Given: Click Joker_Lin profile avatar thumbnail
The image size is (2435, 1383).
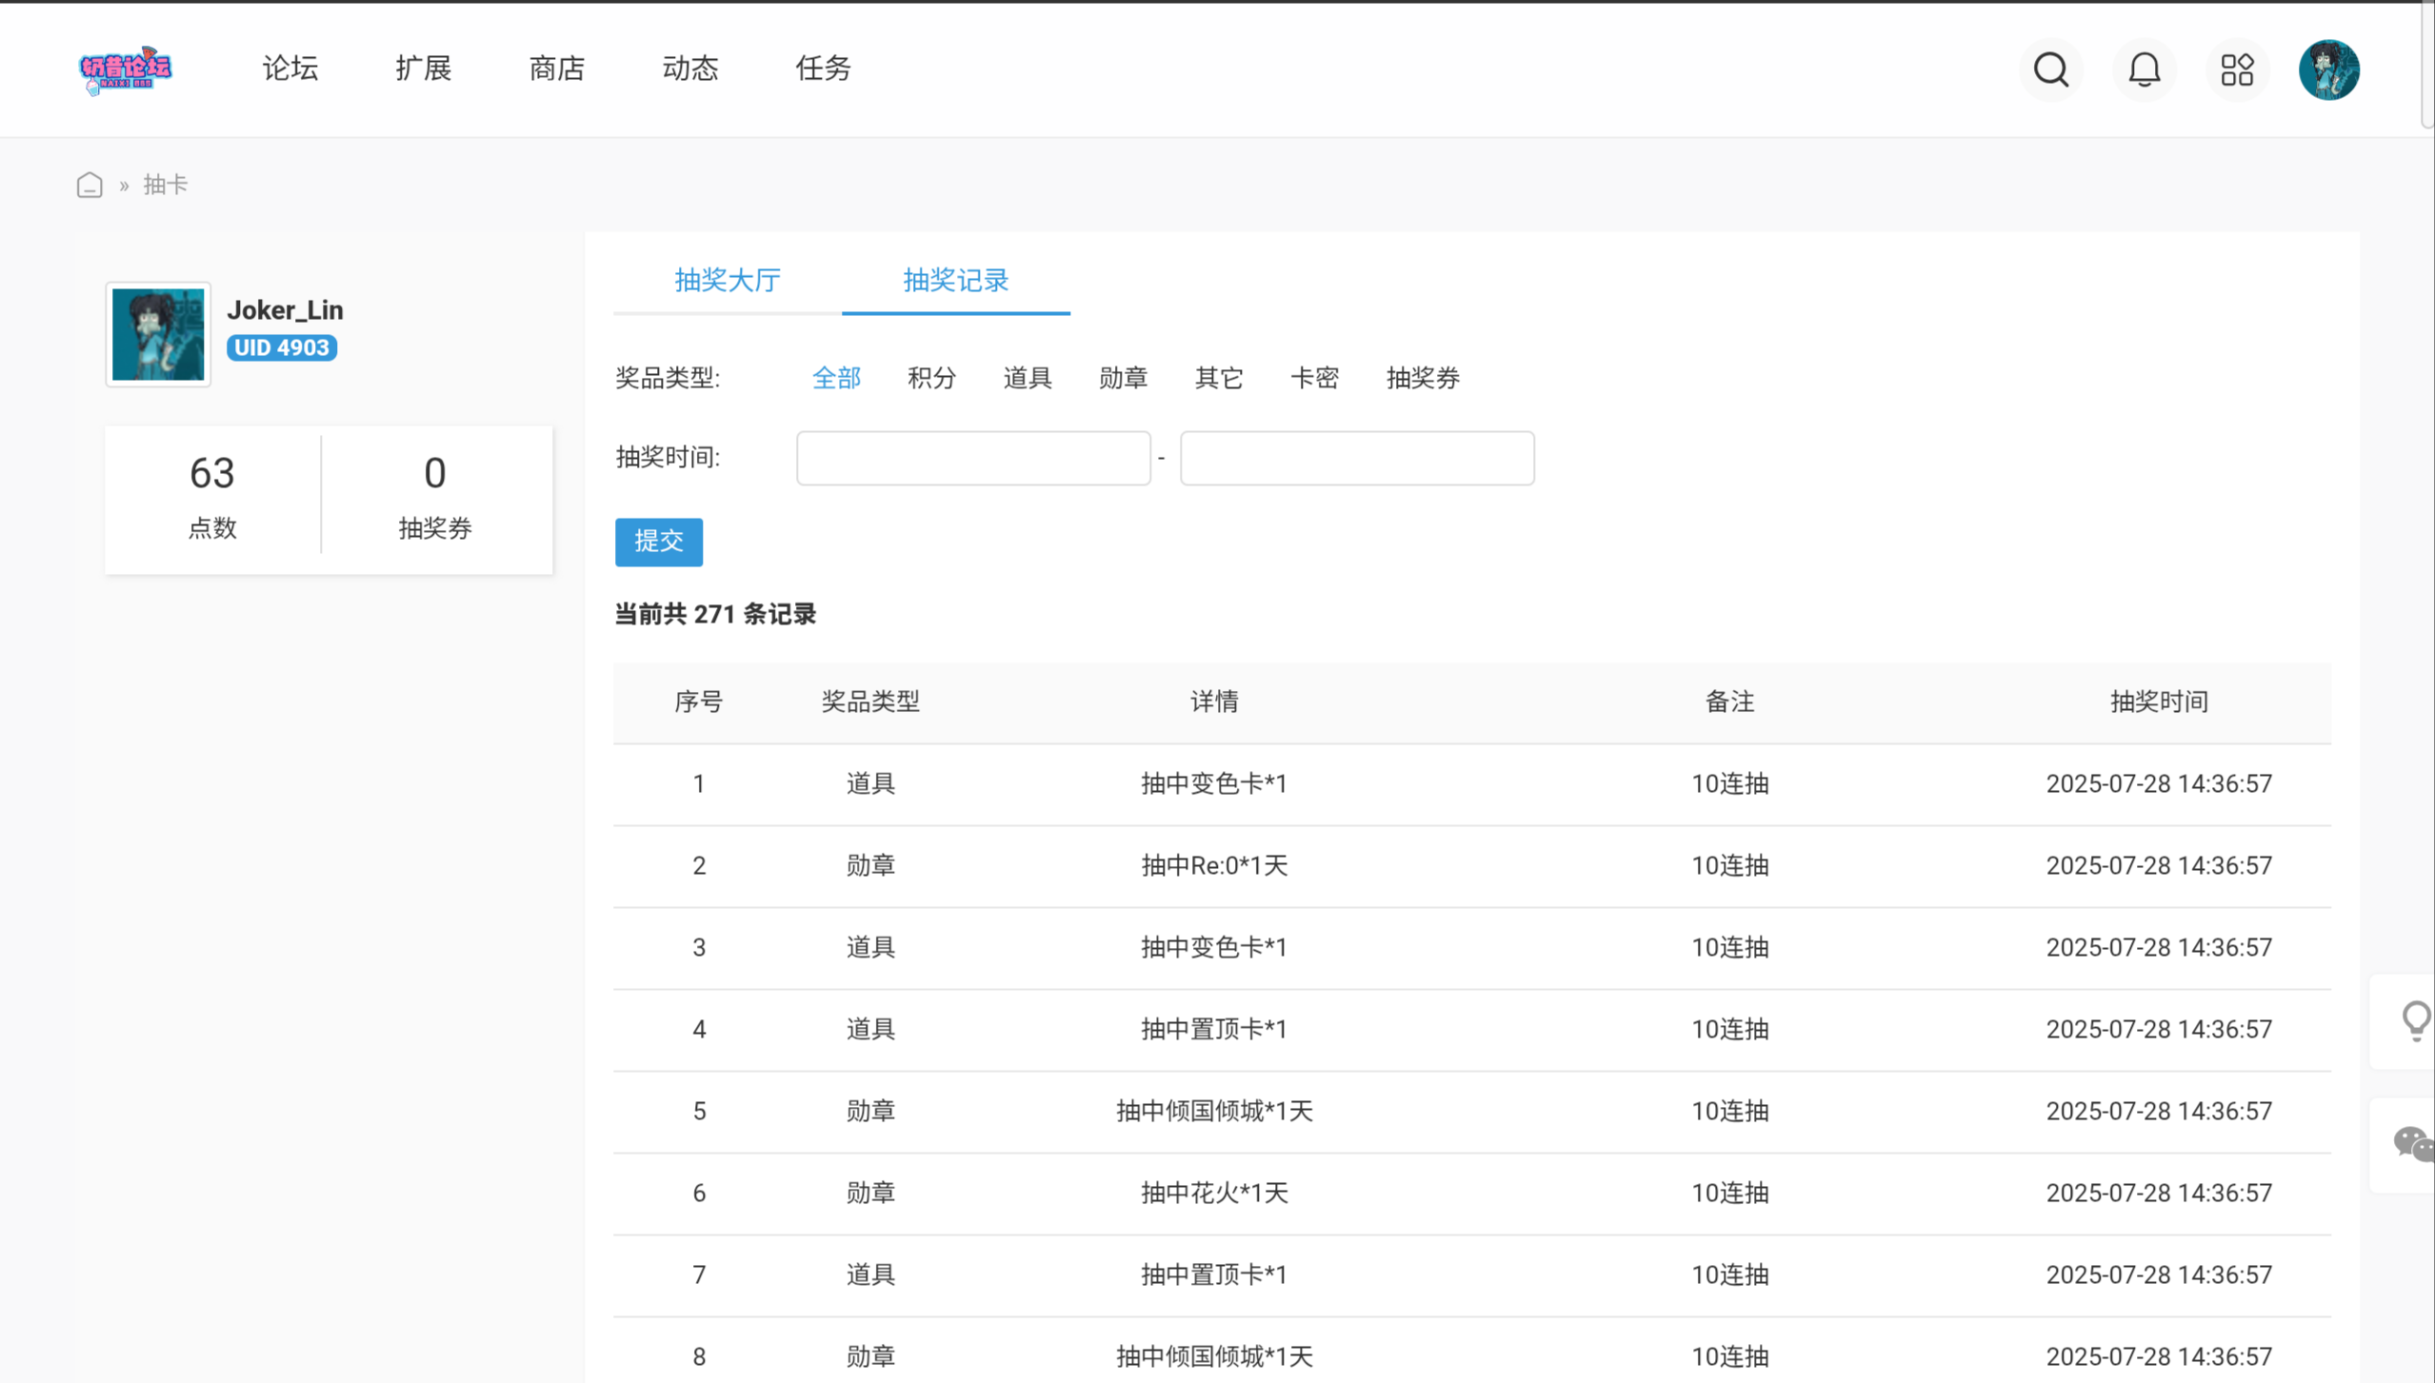Looking at the screenshot, I should pyautogui.click(x=158, y=334).
